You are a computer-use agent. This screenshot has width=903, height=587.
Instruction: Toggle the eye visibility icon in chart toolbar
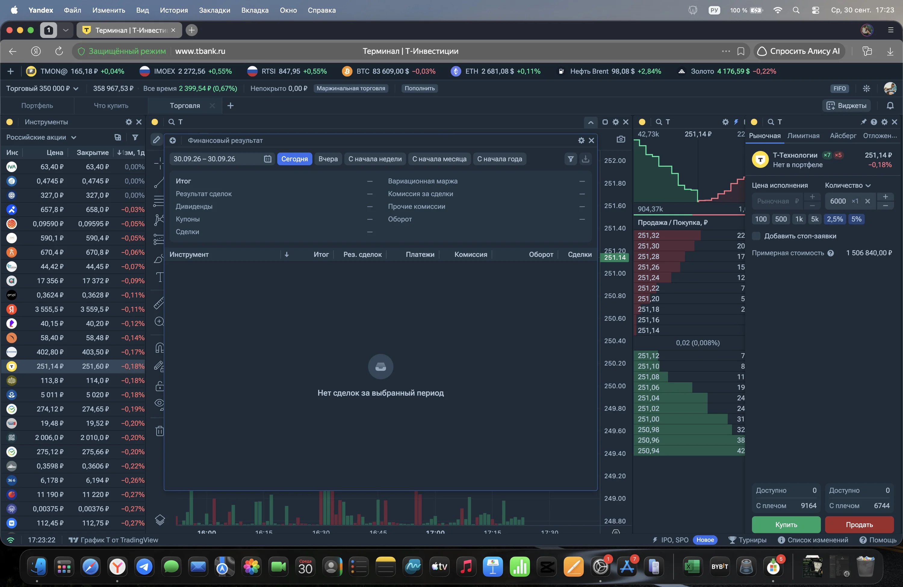click(x=160, y=404)
